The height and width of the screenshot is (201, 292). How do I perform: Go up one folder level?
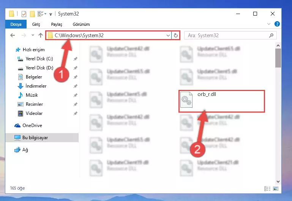click(x=41, y=35)
